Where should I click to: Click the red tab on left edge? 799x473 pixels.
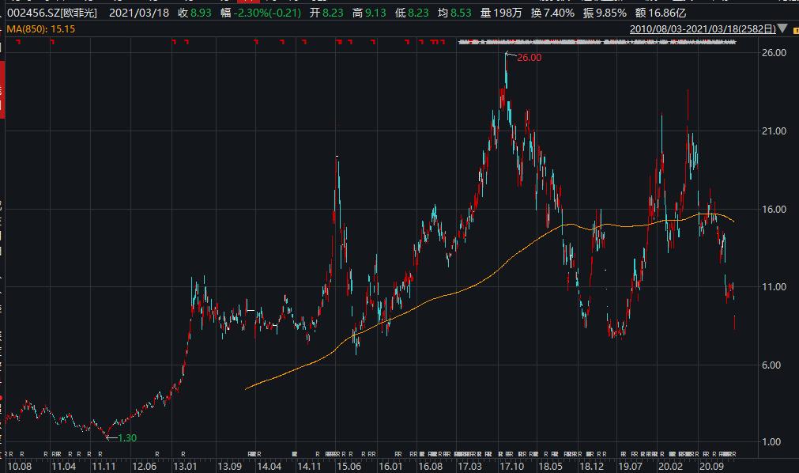[x=2, y=96]
